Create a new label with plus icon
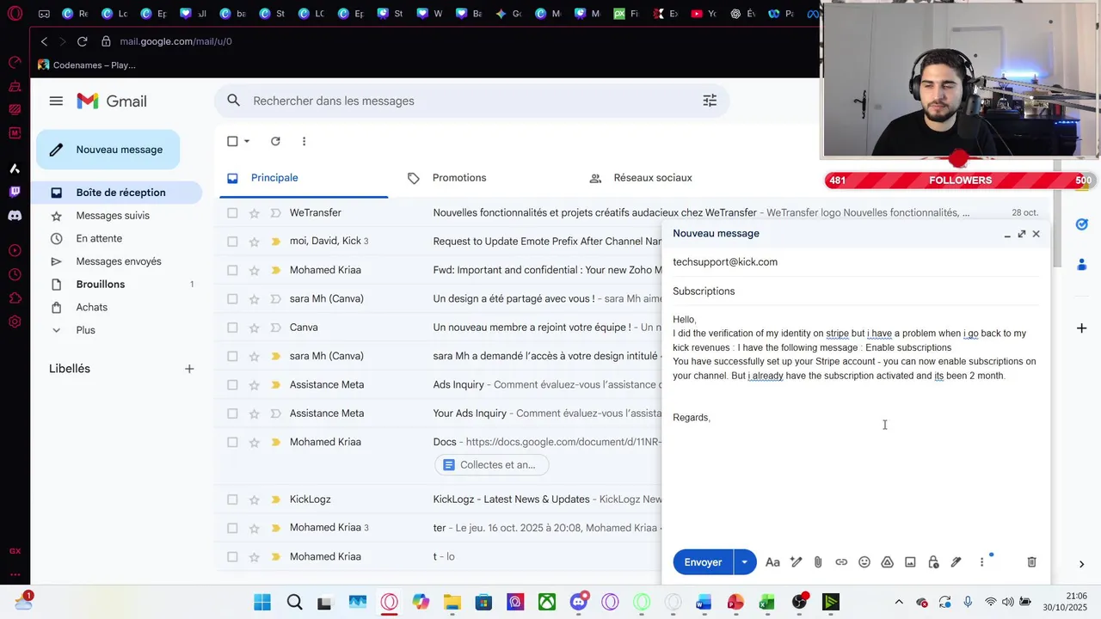Image resolution: width=1101 pixels, height=619 pixels. [189, 369]
